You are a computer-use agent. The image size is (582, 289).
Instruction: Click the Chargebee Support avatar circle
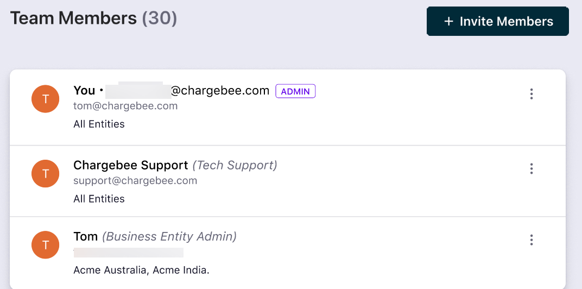(46, 173)
